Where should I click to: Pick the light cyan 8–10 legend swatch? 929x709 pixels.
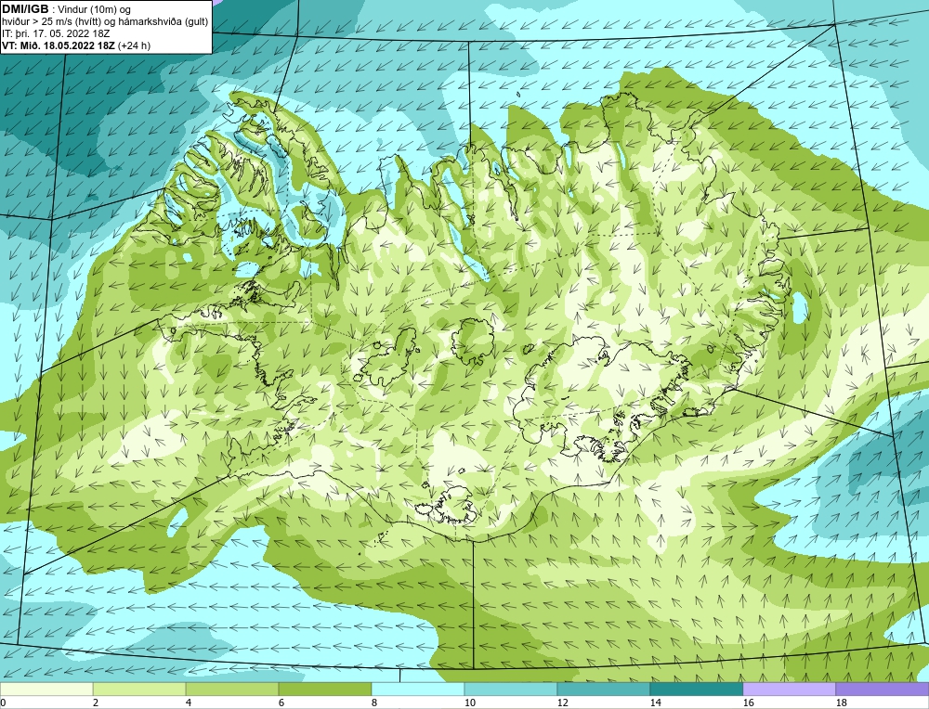418,689
